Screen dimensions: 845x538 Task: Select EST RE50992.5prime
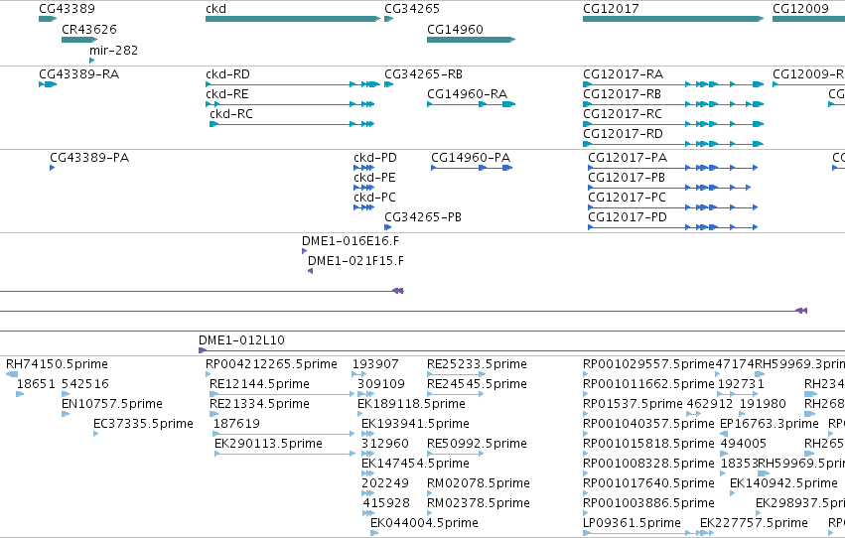point(455,454)
